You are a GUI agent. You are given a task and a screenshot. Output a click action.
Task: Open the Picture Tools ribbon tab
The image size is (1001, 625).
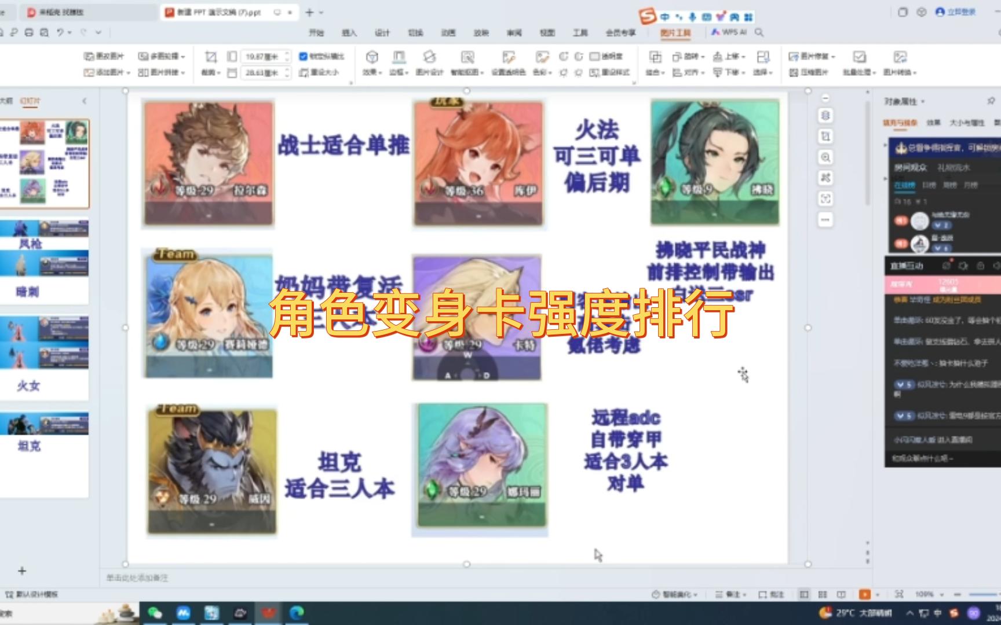tap(675, 33)
